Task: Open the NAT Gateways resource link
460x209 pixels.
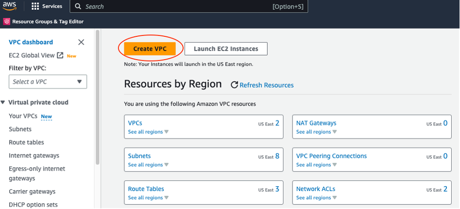Action: click(x=316, y=123)
